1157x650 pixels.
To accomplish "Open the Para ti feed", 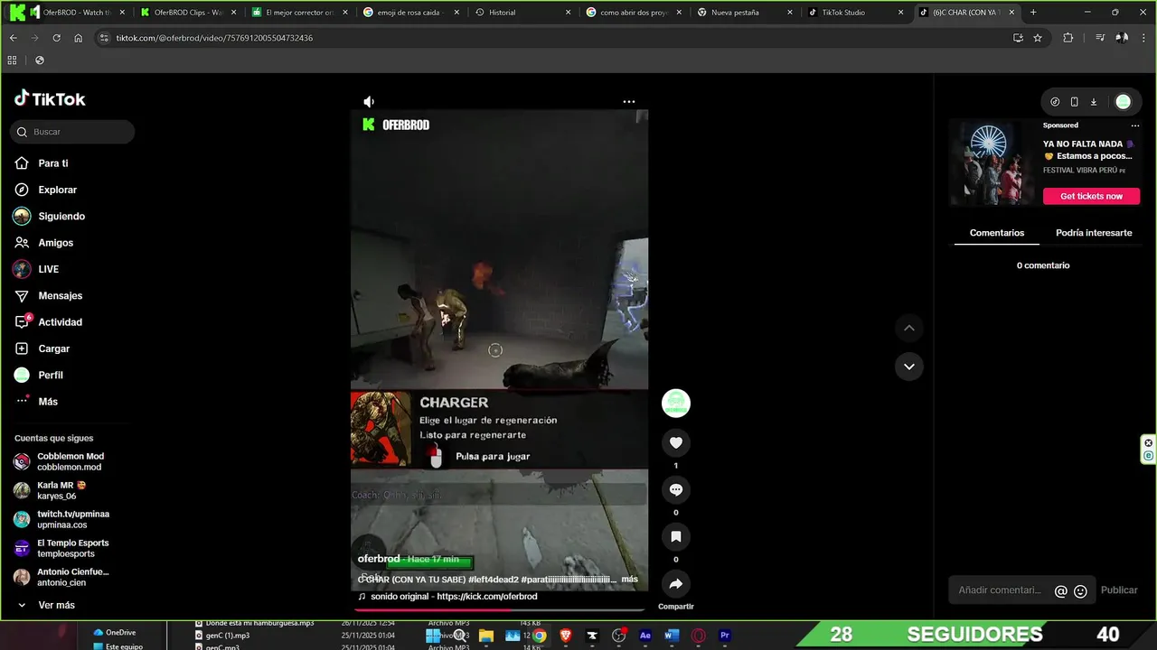I will [53, 163].
